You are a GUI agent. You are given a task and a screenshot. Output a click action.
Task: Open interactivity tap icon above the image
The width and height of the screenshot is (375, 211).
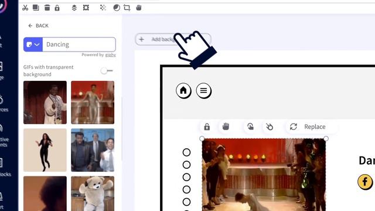point(250,127)
